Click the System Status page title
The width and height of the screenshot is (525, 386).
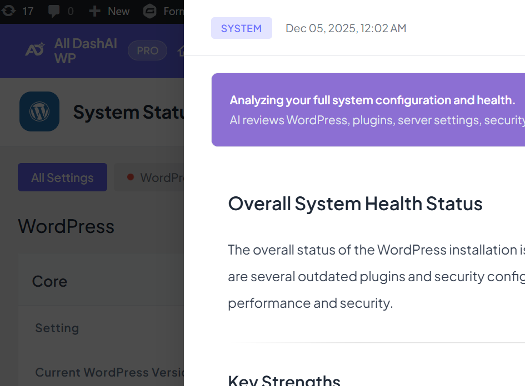tap(128, 112)
